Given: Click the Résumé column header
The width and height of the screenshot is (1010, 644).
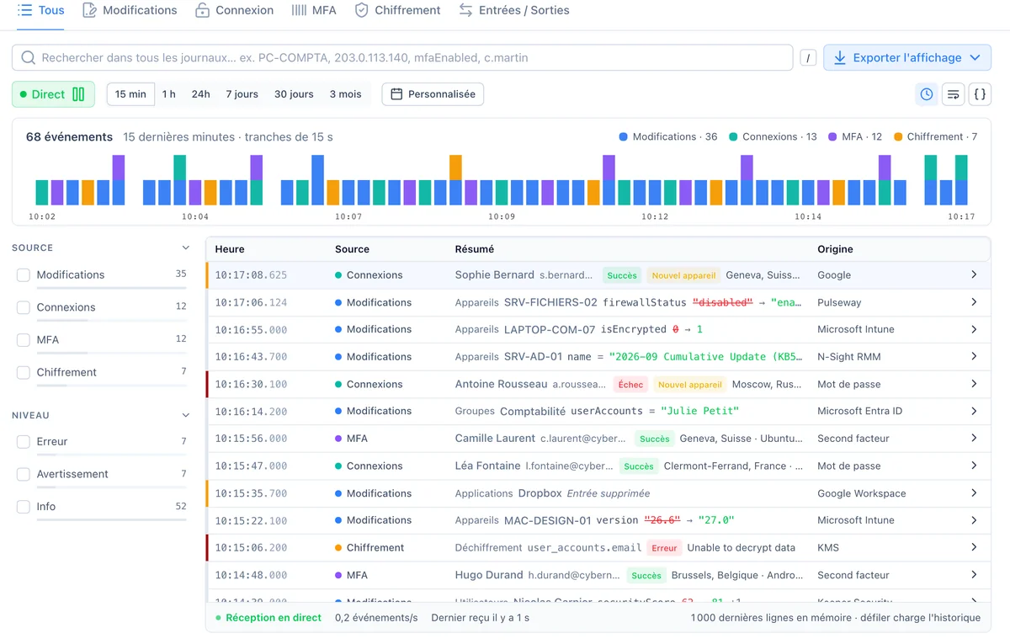Looking at the screenshot, I should pos(475,249).
